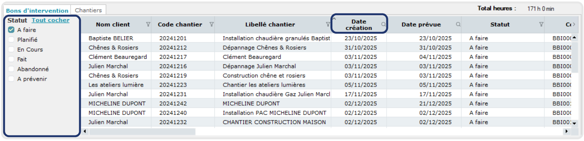This screenshot has width=584, height=141.
Task: Search in the Date prévue column
Action: coord(458,24)
